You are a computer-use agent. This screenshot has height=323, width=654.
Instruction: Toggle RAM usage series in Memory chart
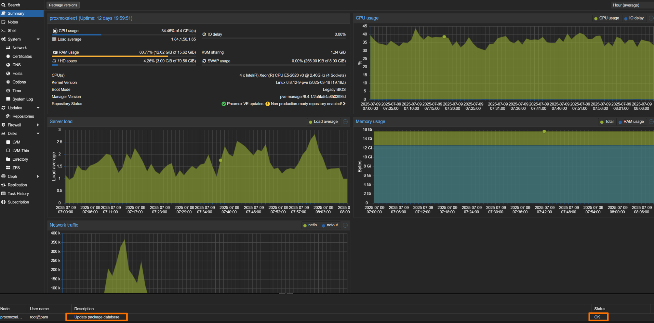tap(633, 122)
